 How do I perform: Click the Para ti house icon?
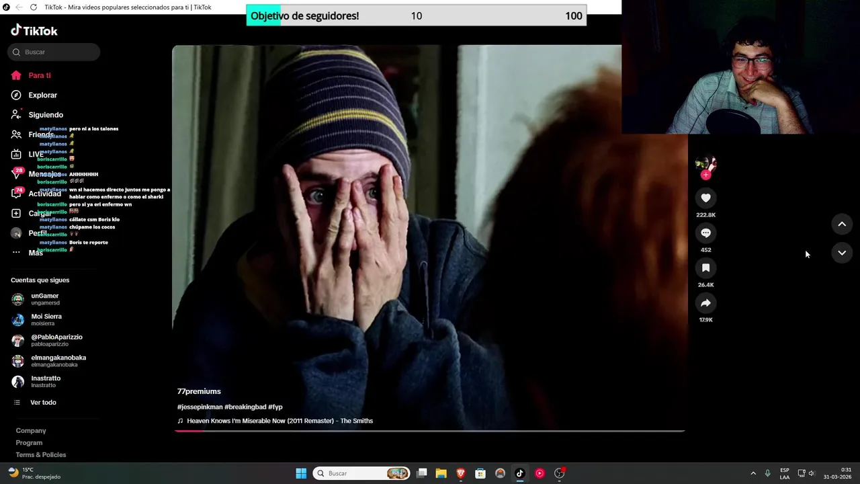click(16, 75)
